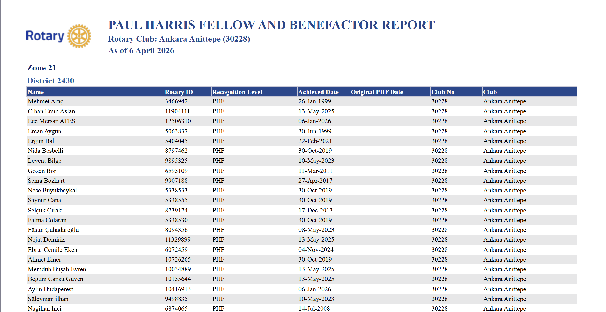Click Rotary ID 5338530

[x=176, y=220]
